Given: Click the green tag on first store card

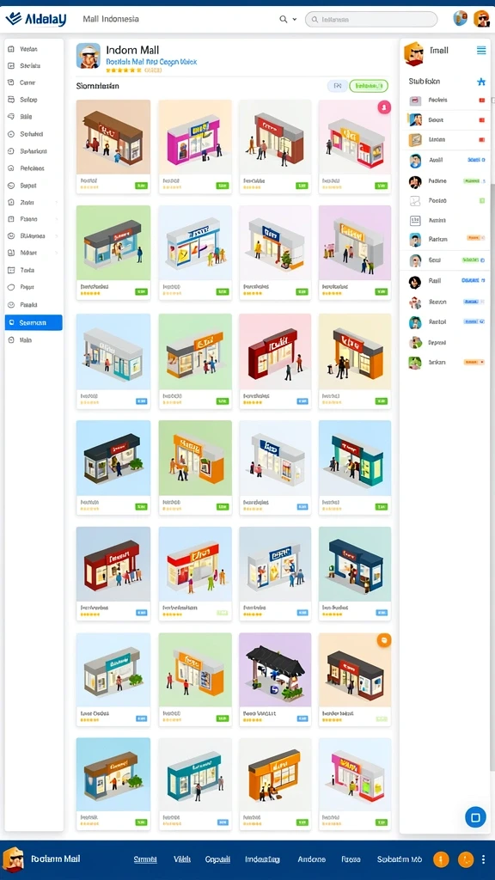Looking at the screenshot, I should [x=142, y=186].
